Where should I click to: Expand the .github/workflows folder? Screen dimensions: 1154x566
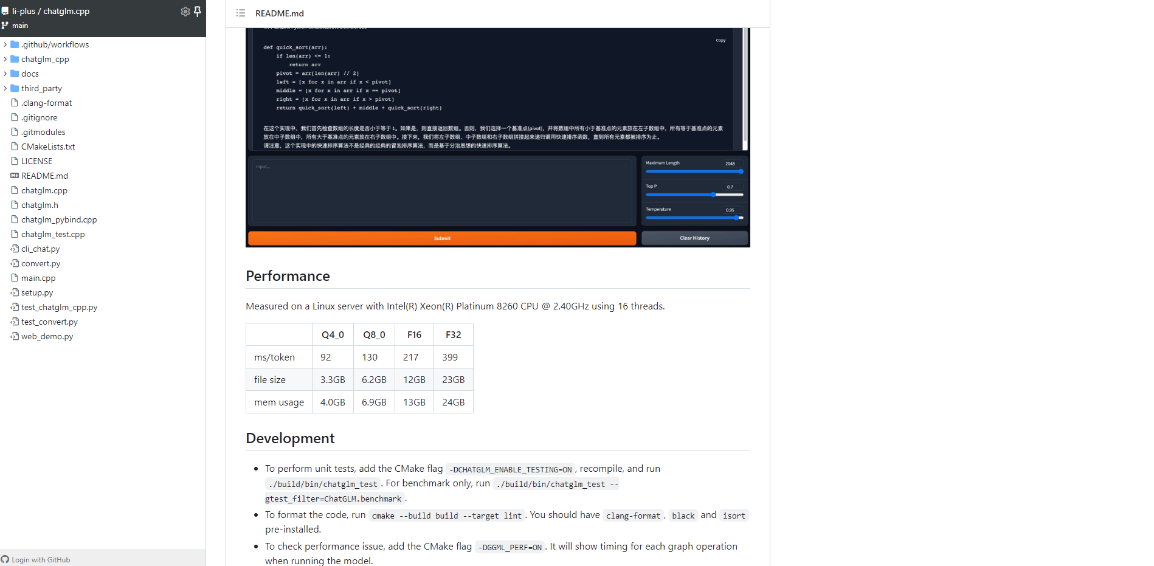5,44
